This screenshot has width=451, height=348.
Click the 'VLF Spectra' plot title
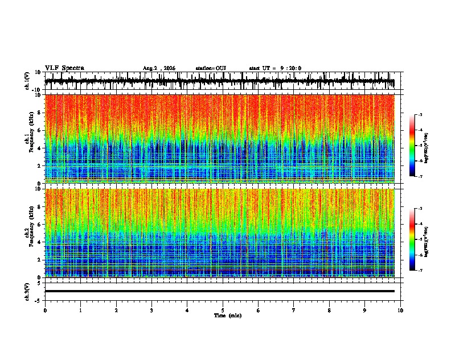coord(64,68)
